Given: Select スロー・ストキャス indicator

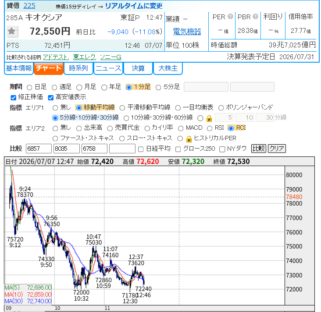Looking at the screenshot, I should pos(122,139).
